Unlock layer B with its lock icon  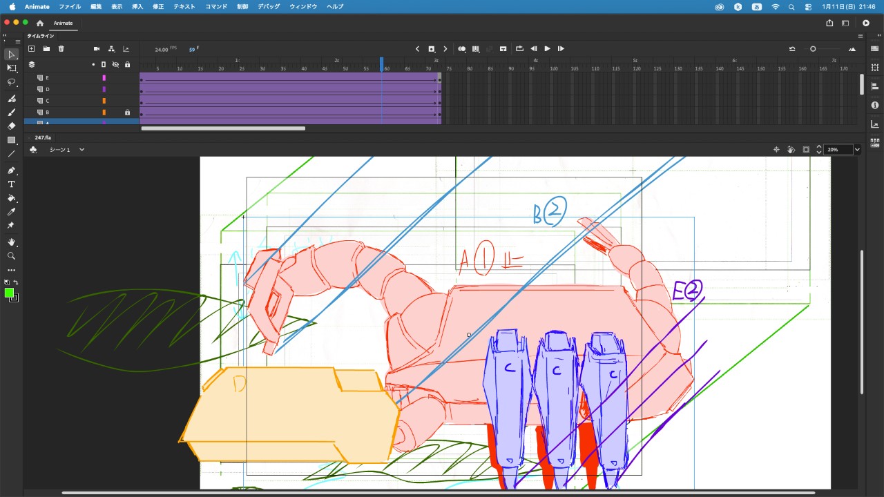[127, 113]
